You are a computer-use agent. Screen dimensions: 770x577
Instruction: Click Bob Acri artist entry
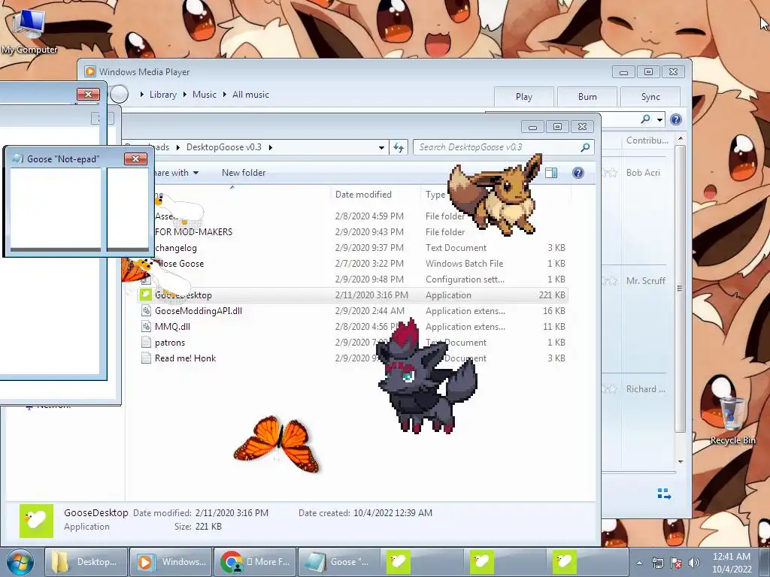(x=643, y=173)
